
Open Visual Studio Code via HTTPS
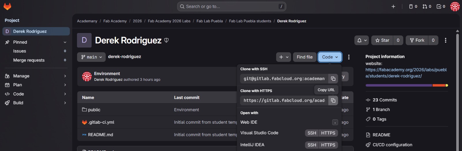coord(328,133)
